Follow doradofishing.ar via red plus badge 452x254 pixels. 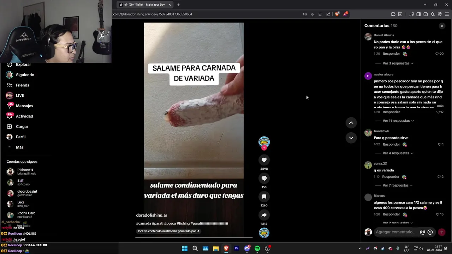264,148
